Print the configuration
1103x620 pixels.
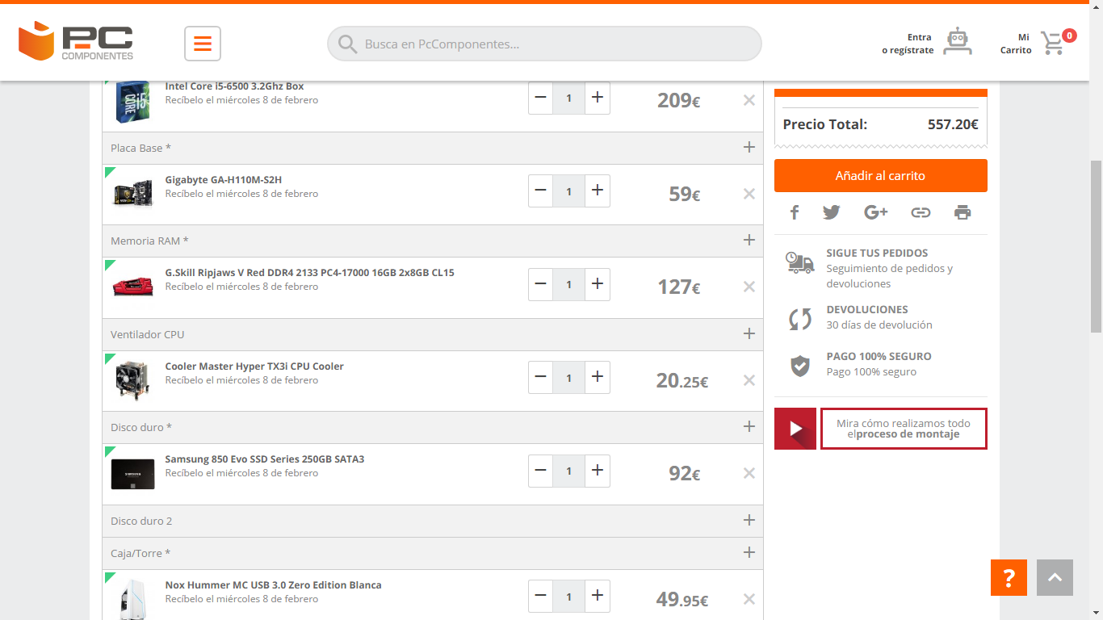(x=963, y=212)
